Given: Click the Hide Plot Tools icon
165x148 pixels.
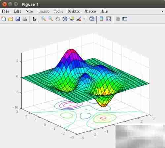Looking at the screenshot, I should [118, 19].
